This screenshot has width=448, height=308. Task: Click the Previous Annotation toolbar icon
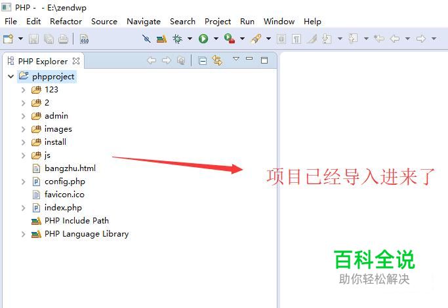353,38
